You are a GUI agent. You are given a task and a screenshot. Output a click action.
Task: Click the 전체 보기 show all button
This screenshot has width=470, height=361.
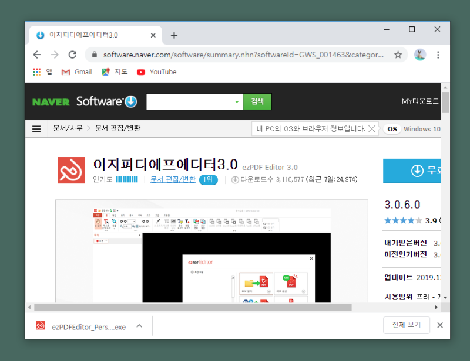(407, 325)
